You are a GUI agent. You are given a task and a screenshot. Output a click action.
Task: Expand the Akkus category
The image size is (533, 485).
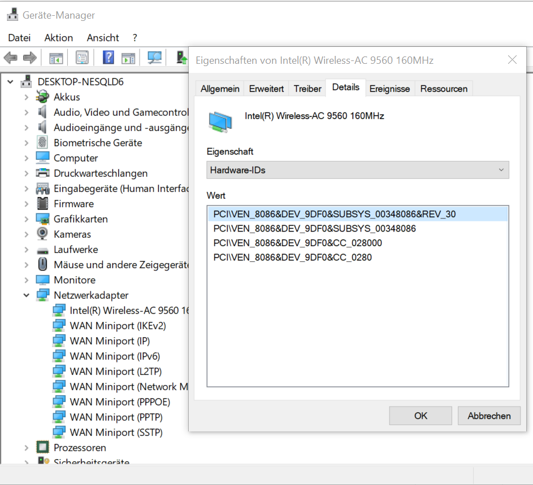click(x=27, y=97)
